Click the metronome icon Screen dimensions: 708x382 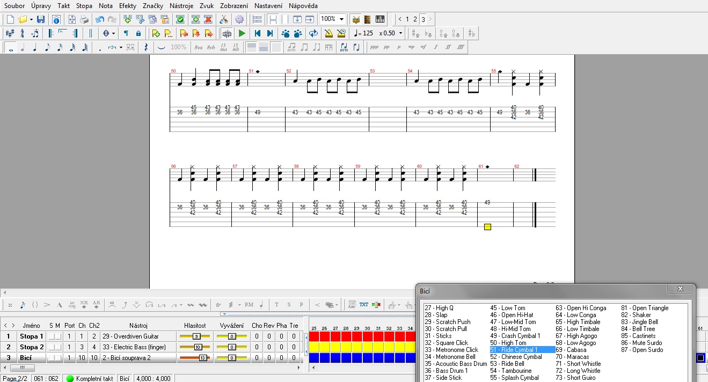tap(327, 33)
